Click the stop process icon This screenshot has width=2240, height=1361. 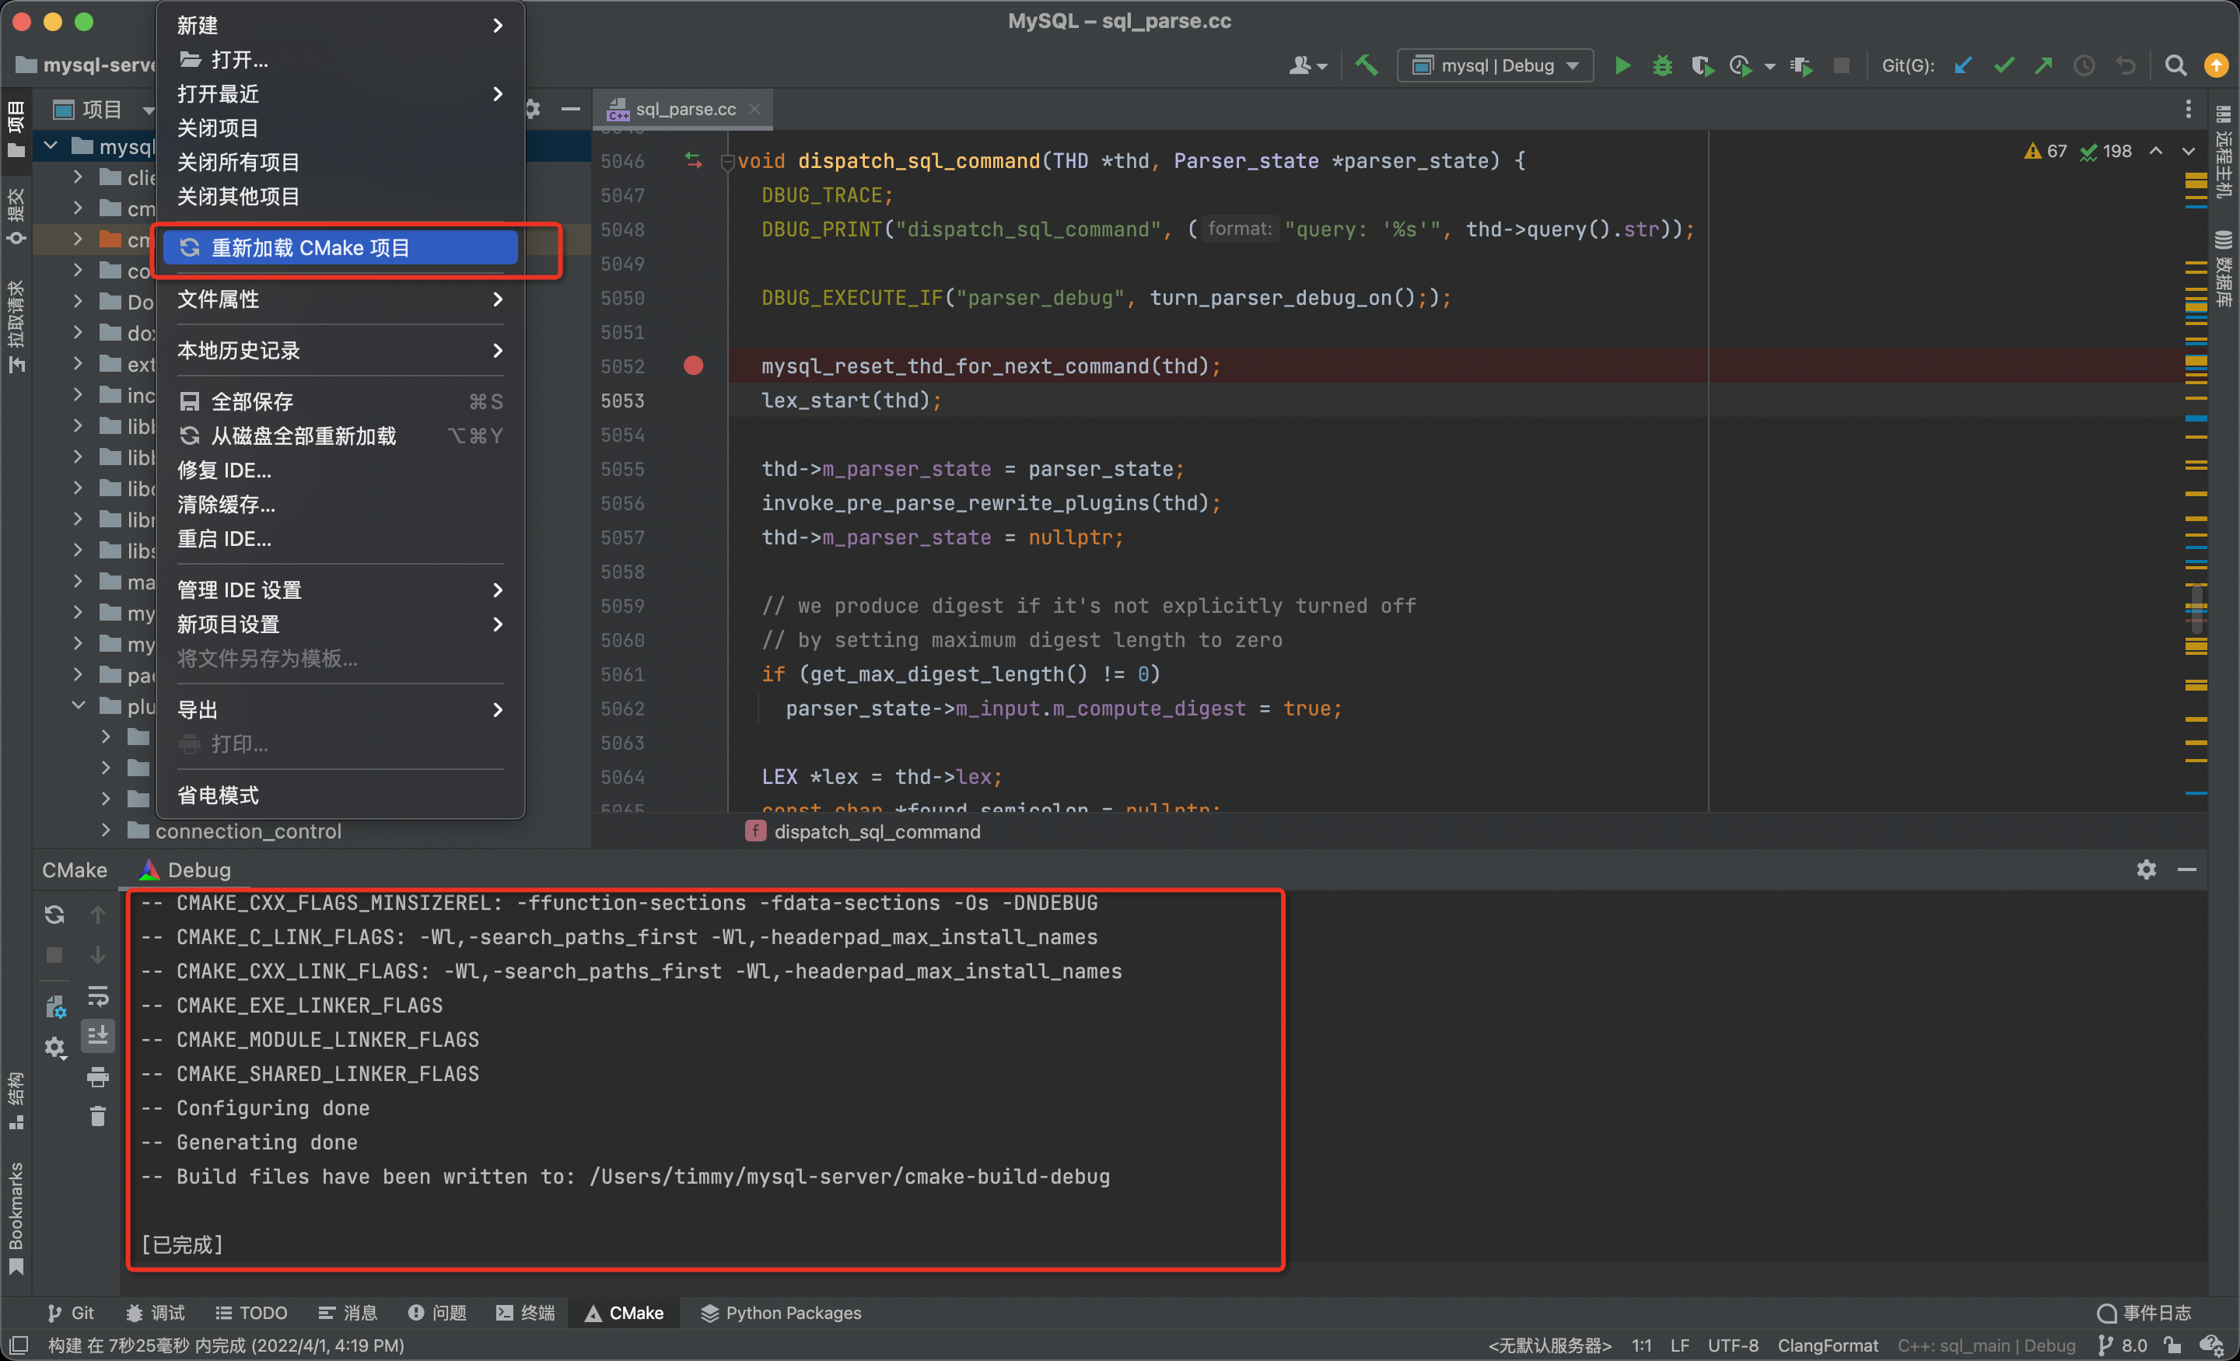click(x=1841, y=65)
